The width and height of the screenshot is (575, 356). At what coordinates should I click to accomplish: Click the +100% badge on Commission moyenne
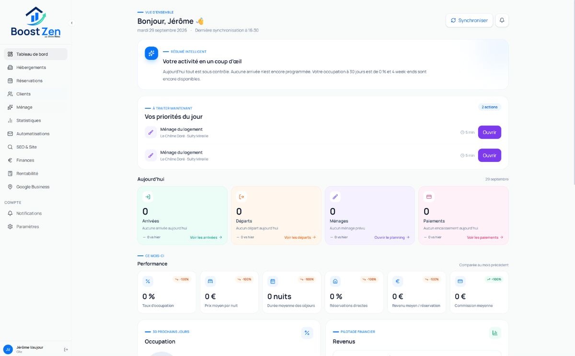pyautogui.click(x=494, y=279)
